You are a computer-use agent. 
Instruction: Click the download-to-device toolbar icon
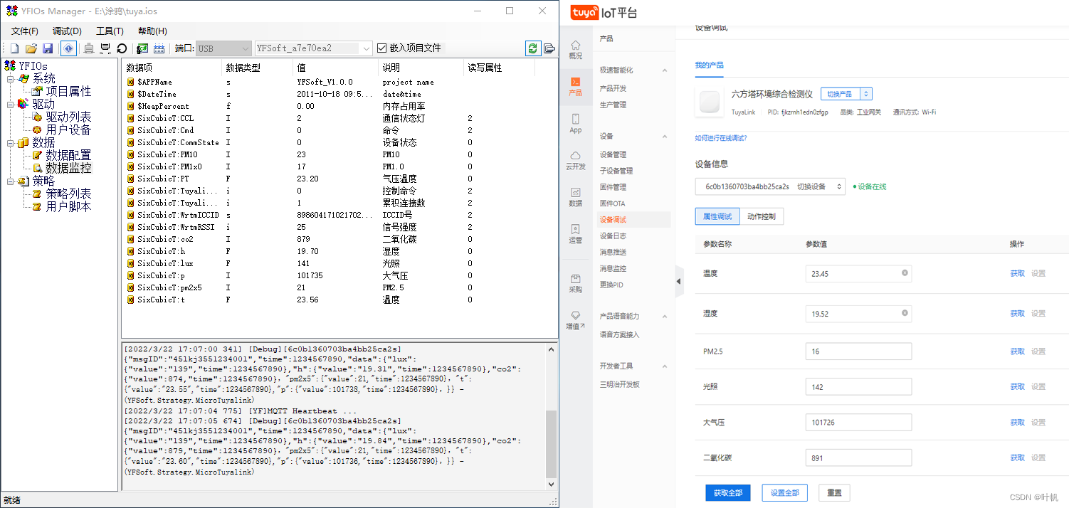tap(105, 48)
